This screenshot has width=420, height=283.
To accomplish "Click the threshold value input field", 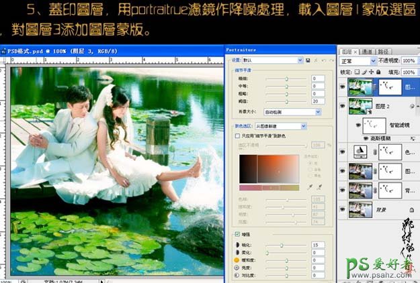I will click(x=317, y=101).
